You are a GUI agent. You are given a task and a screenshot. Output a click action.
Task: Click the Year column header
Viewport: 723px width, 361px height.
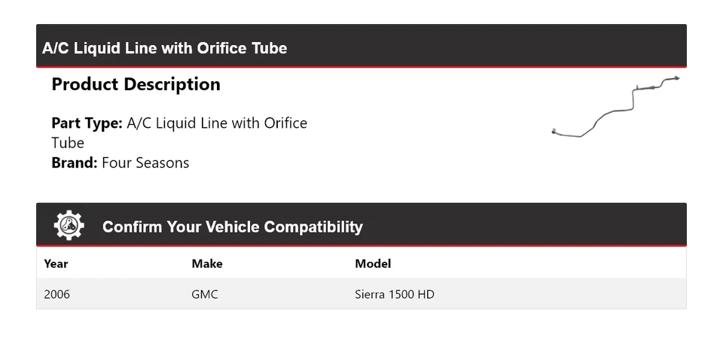pos(56,263)
